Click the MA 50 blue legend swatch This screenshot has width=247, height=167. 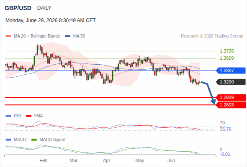coord(68,36)
